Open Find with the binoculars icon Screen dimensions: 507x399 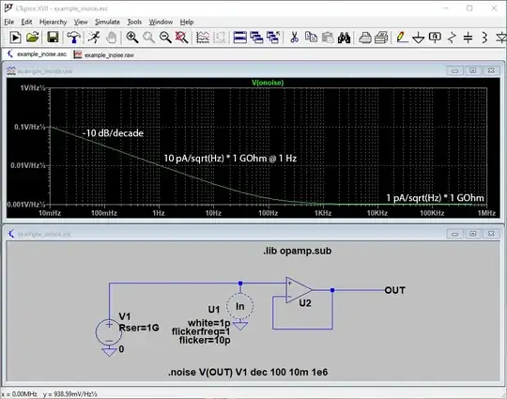pyautogui.click(x=344, y=38)
